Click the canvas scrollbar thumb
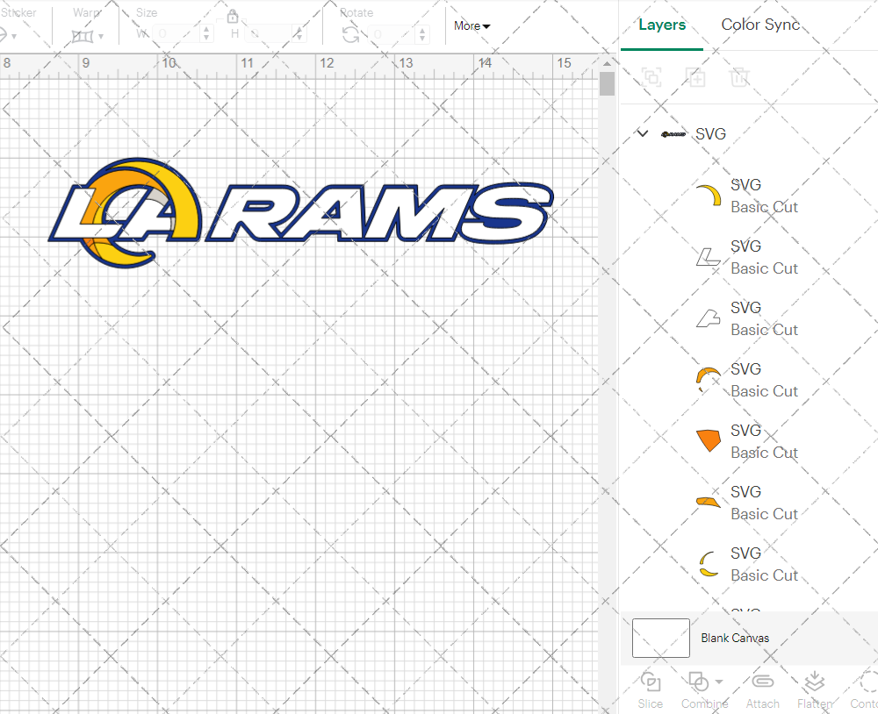Image resolution: width=878 pixels, height=714 pixels. click(x=607, y=83)
